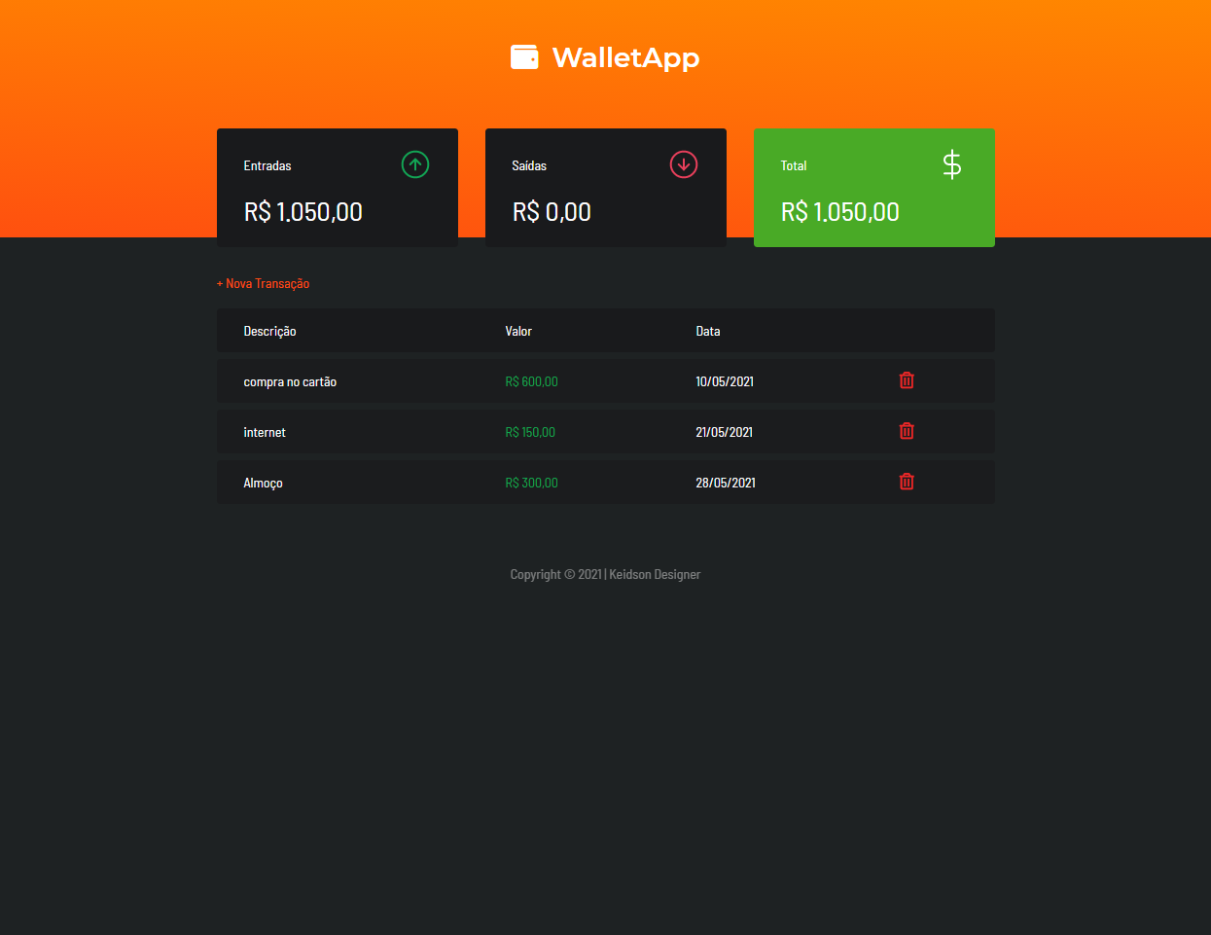Screen dimensions: 1211x935
Task: Click the Entradas card label
Action: 267,165
